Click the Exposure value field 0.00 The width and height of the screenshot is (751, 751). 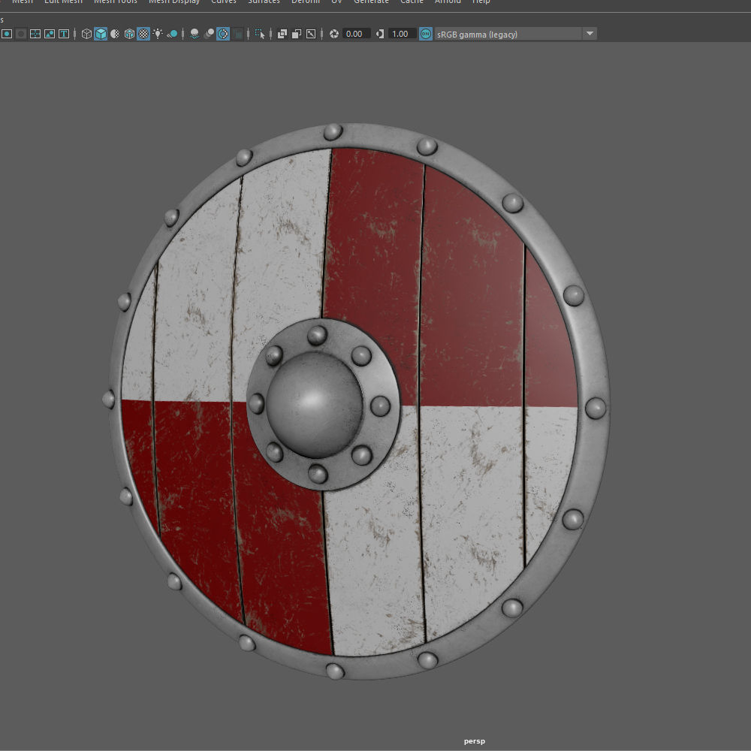[x=356, y=34]
